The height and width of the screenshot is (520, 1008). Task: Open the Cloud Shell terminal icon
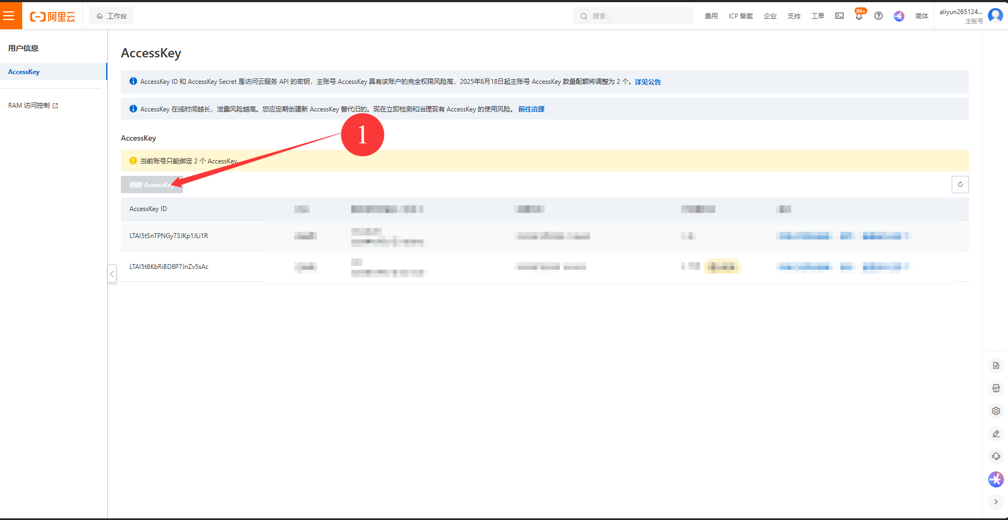[x=839, y=16]
